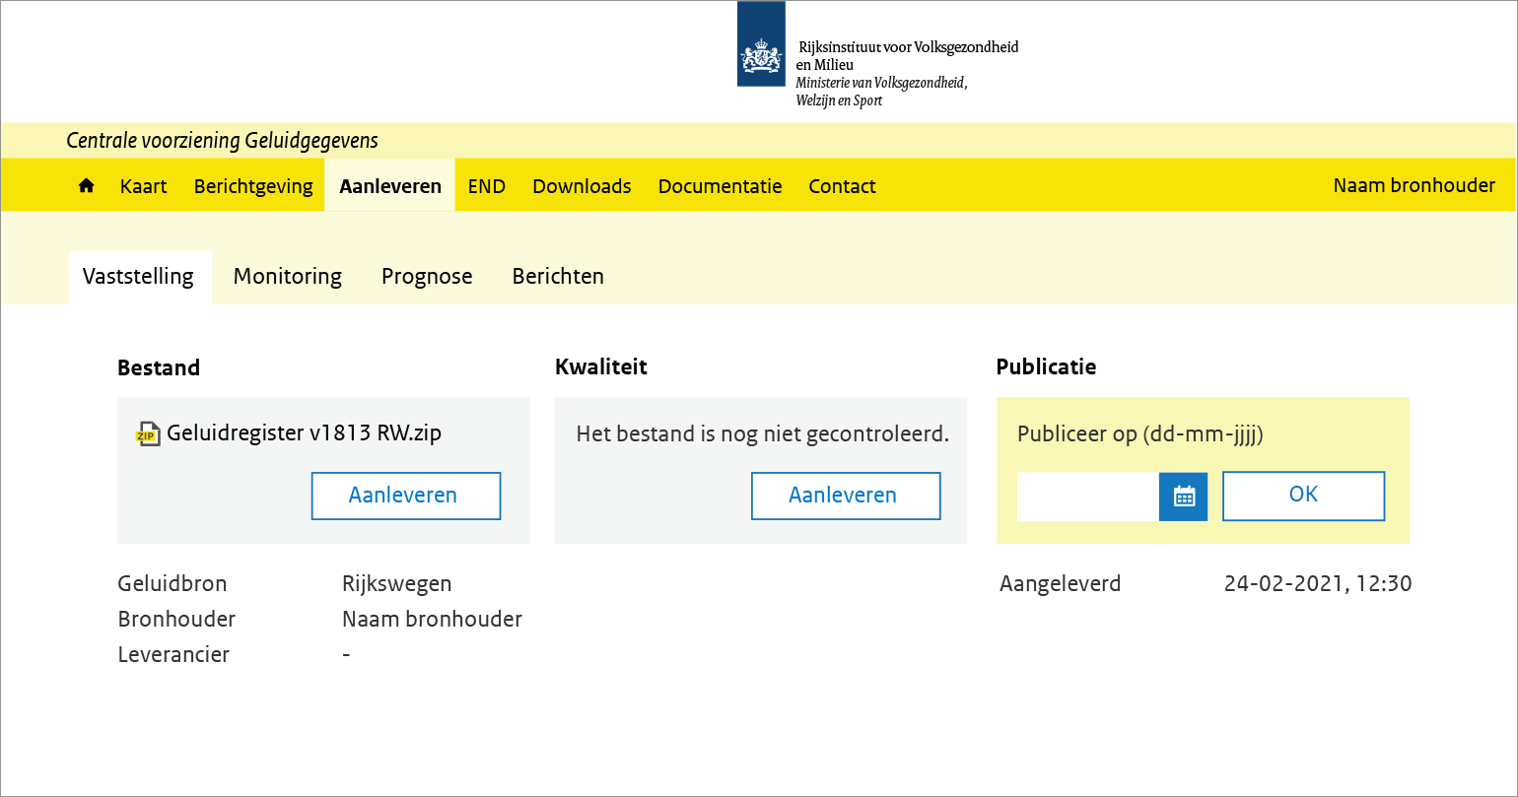Select the Berichten tab
Image resolution: width=1518 pixels, height=797 pixels.
(x=558, y=277)
